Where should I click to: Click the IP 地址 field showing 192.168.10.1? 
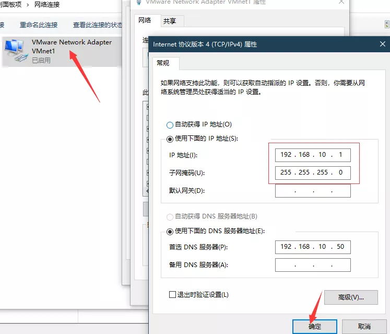(x=313, y=155)
